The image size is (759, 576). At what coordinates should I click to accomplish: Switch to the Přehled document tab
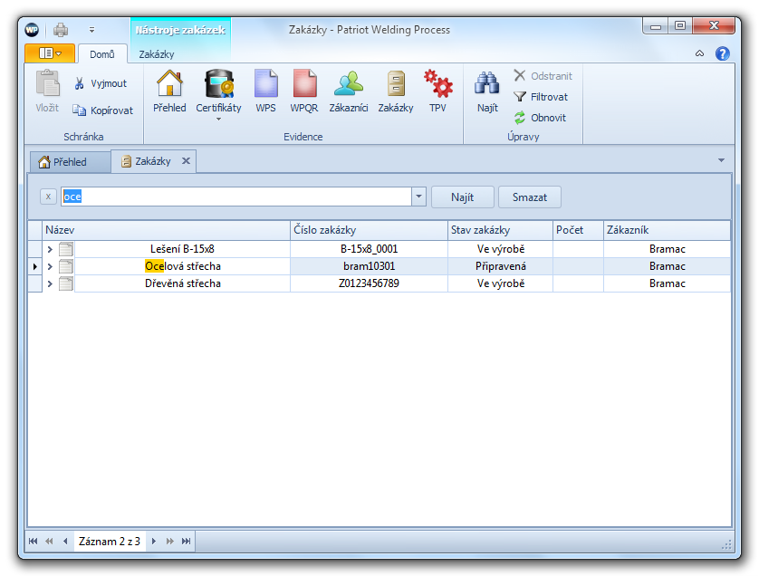click(x=70, y=162)
